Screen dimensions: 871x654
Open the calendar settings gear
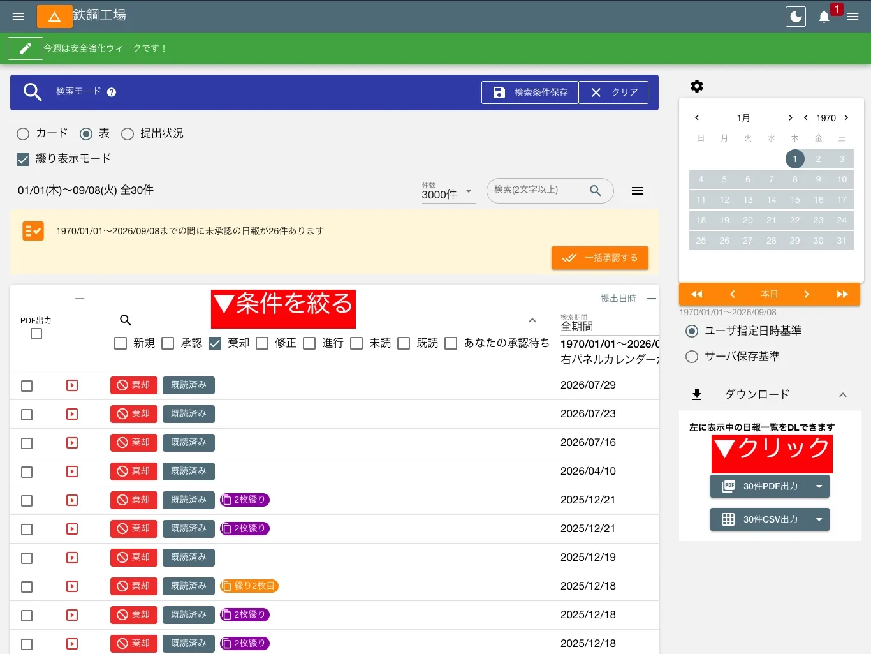(697, 86)
